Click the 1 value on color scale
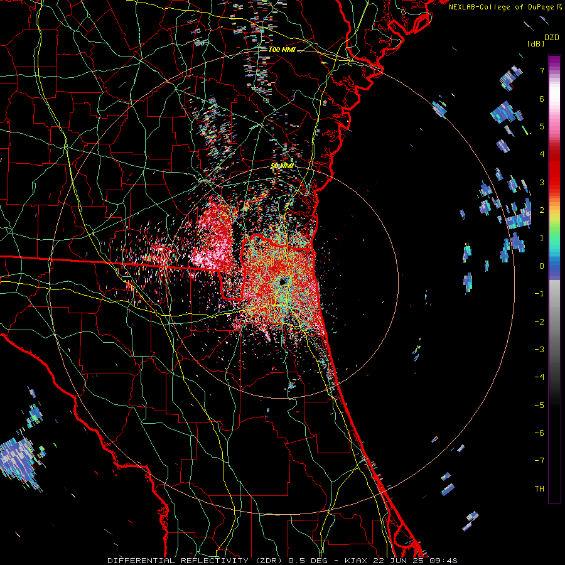This screenshot has width=565, height=565. [542, 238]
